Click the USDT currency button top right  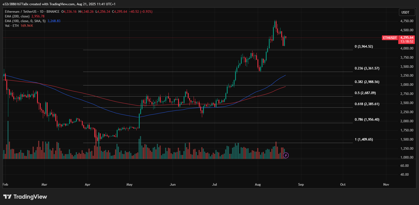pyautogui.click(x=407, y=12)
